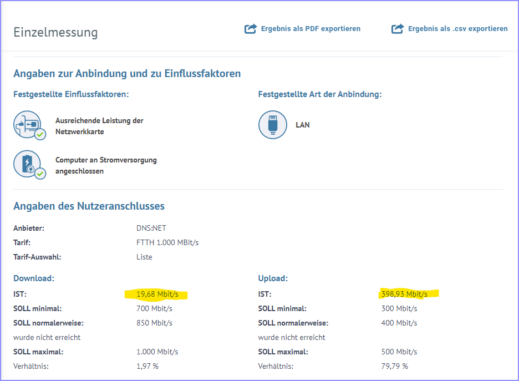Click the 'Upload:' section heading
Image resolution: width=519 pixels, height=381 pixels.
[273, 278]
